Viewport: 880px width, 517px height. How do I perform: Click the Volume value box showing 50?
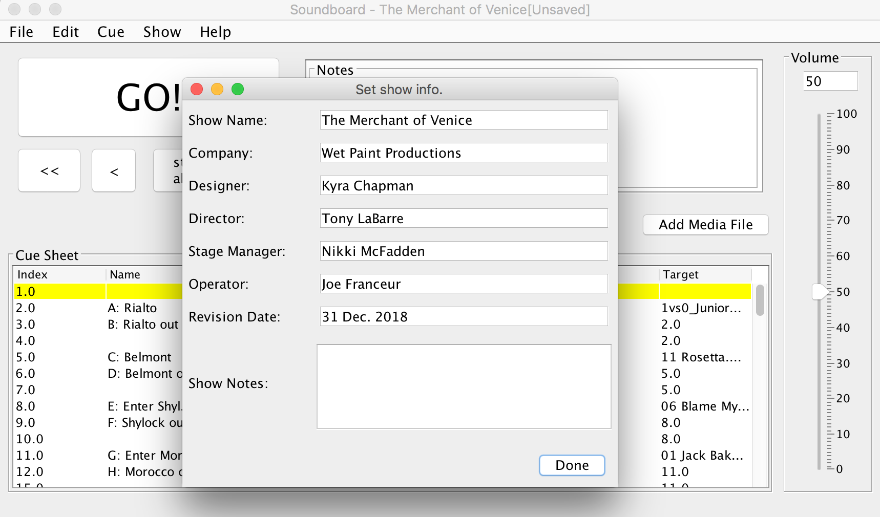pyautogui.click(x=830, y=81)
